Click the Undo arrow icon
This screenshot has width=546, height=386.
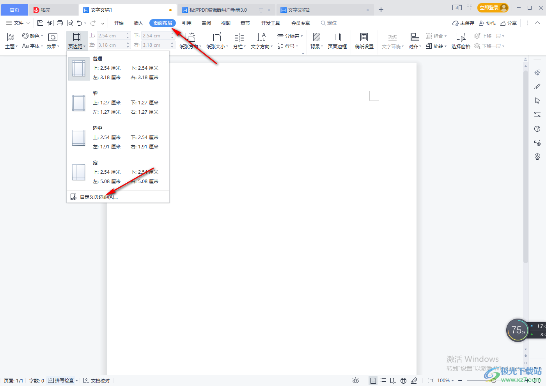[x=80, y=23]
